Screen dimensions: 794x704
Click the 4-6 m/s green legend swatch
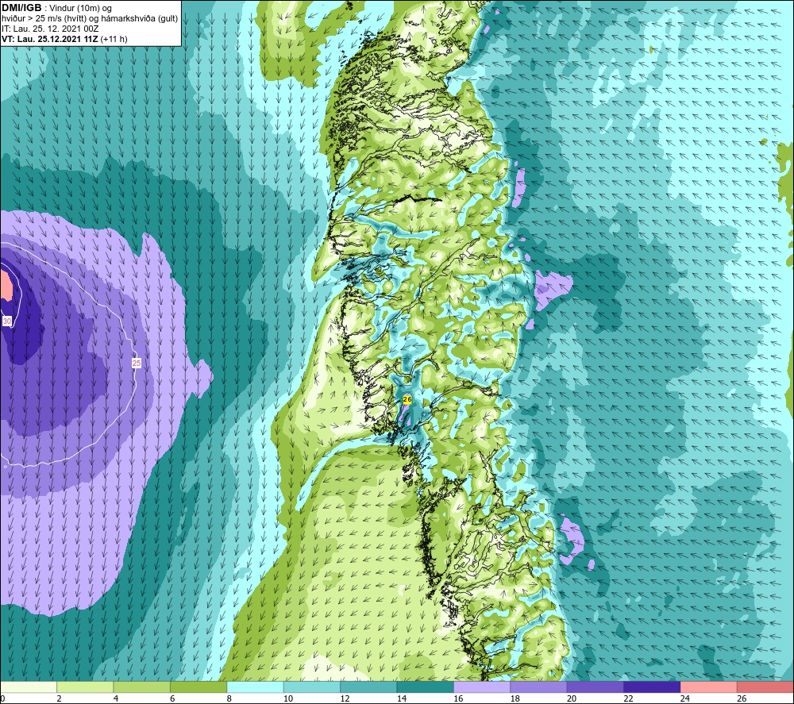click(x=142, y=687)
